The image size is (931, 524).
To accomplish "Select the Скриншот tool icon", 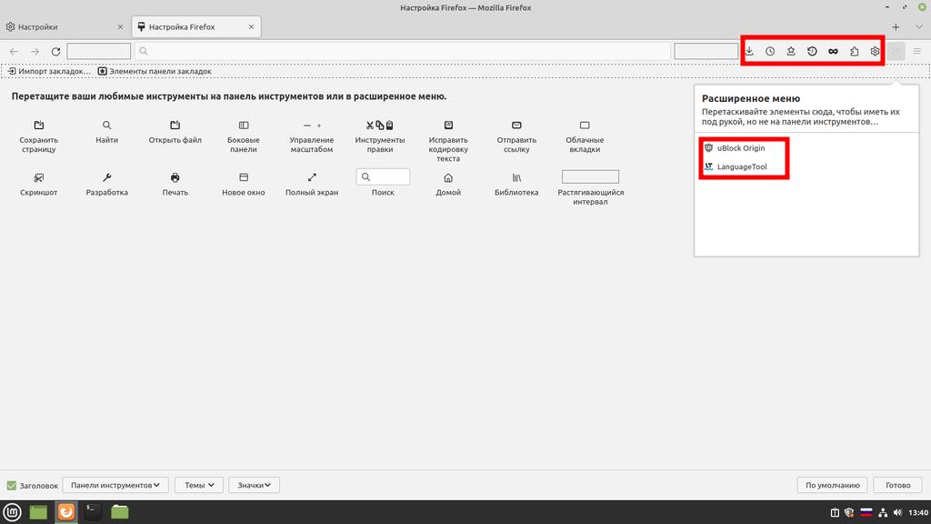I will pyautogui.click(x=39, y=177).
